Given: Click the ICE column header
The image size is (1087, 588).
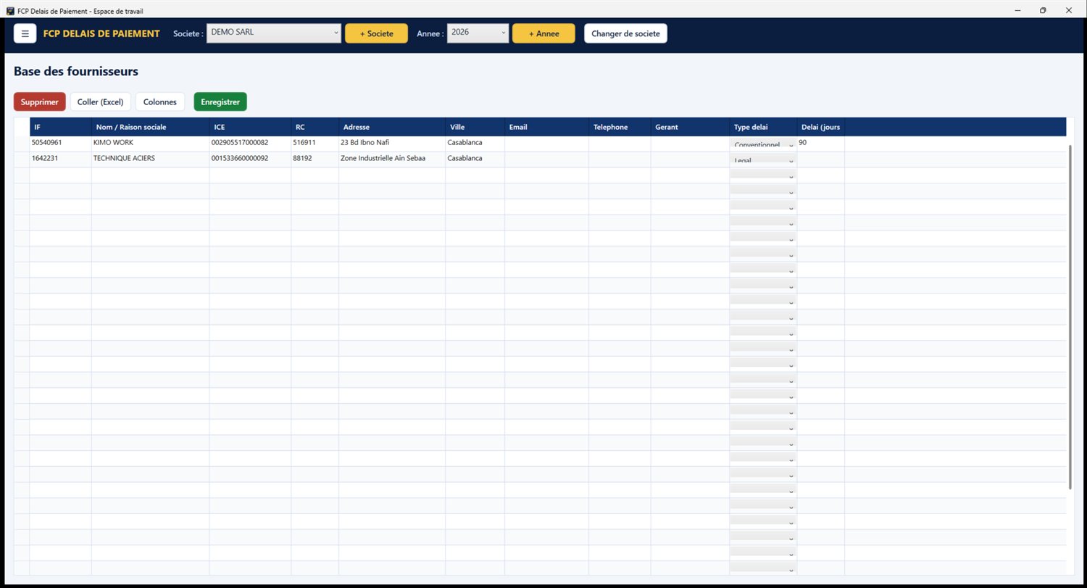Looking at the screenshot, I should click(250, 127).
